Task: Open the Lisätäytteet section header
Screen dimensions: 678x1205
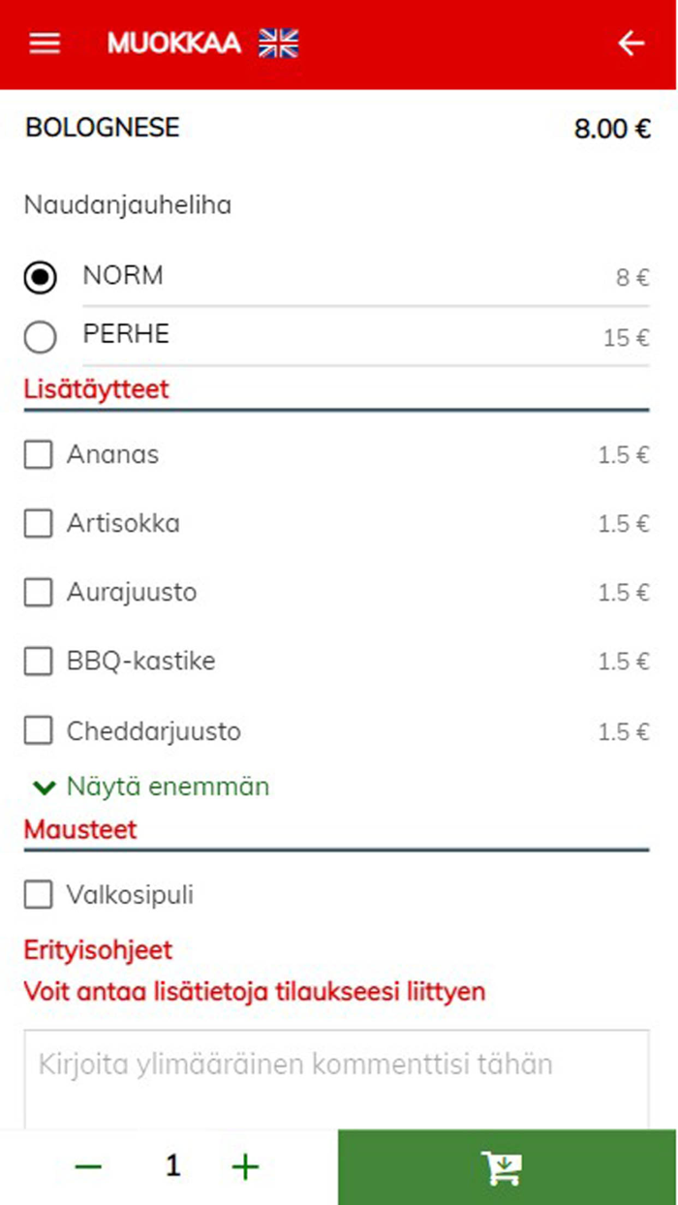Action: [95, 389]
